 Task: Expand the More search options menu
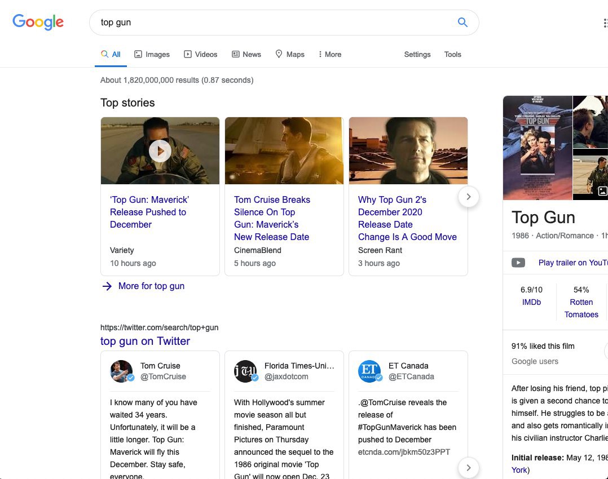(x=329, y=54)
